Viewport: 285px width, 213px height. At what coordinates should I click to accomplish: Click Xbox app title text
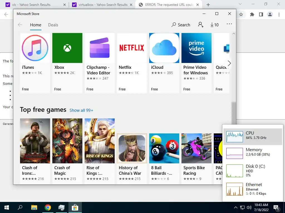tap(59, 67)
